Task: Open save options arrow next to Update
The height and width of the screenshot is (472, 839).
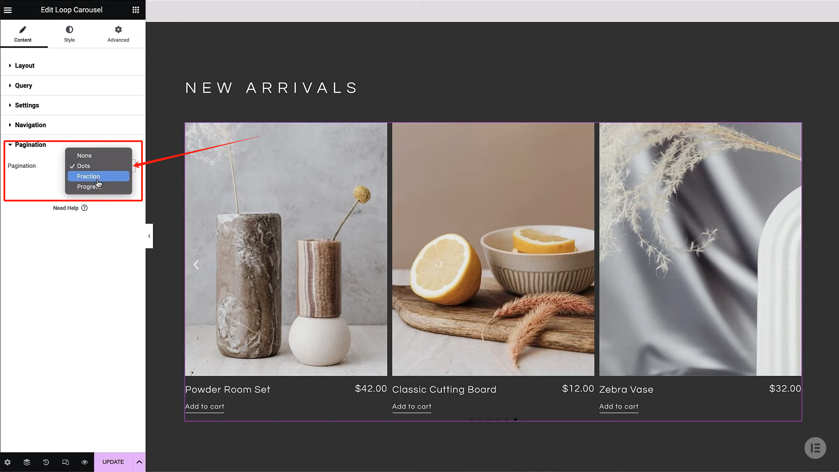Action: pyautogui.click(x=139, y=462)
